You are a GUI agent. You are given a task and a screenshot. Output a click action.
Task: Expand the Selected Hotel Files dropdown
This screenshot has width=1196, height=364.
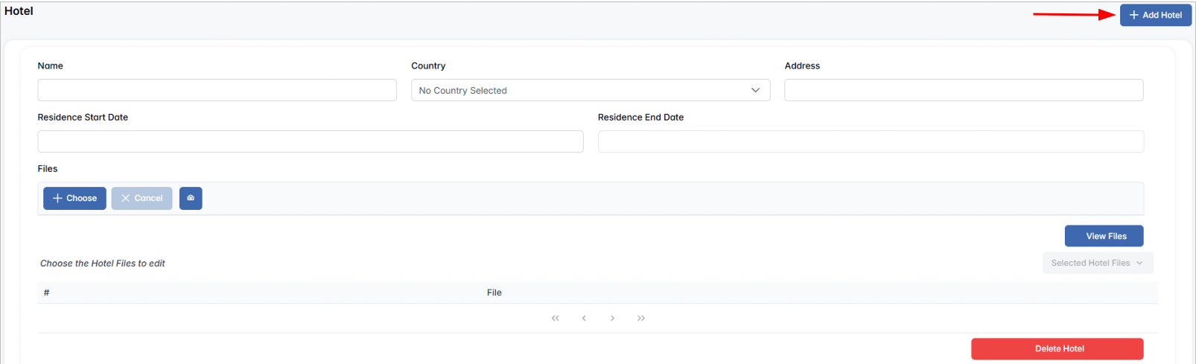coord(1097,263)
